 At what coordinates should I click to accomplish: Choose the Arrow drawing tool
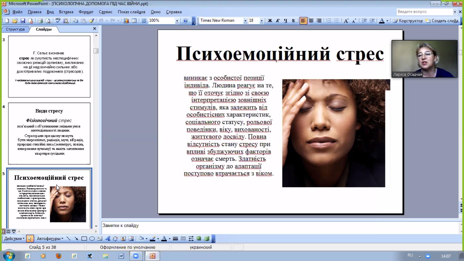(x=76, y=239)
